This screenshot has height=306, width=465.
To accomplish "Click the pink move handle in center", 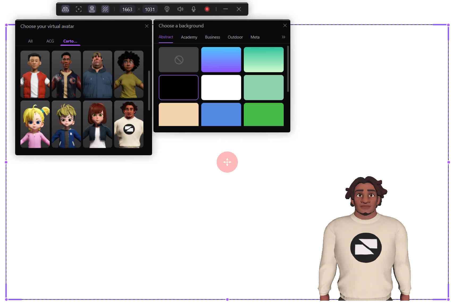I will pos(227,162).
